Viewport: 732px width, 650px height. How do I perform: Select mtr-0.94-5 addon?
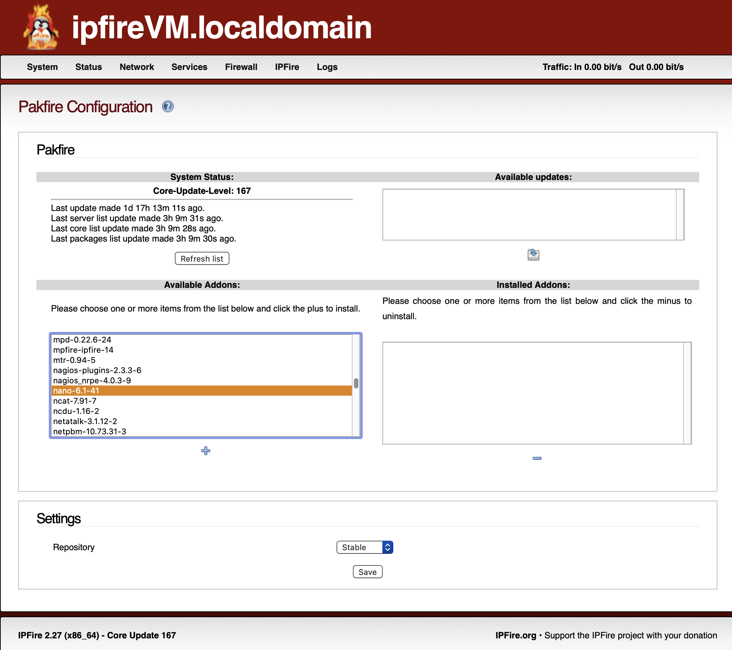tap(202, 360)
